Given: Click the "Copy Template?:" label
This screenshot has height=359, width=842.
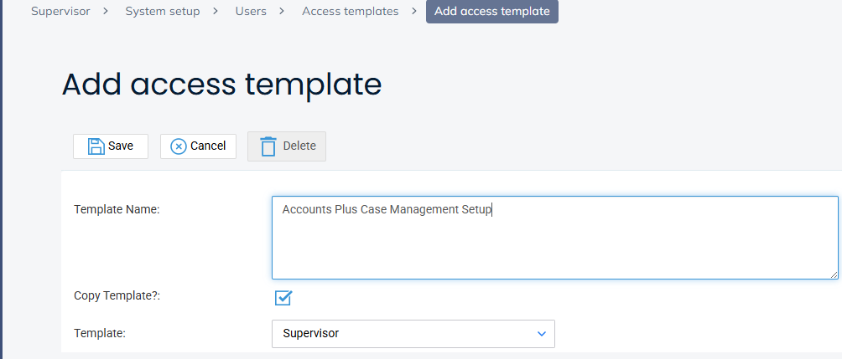Looking at the screenshot, I should (117, 296).
